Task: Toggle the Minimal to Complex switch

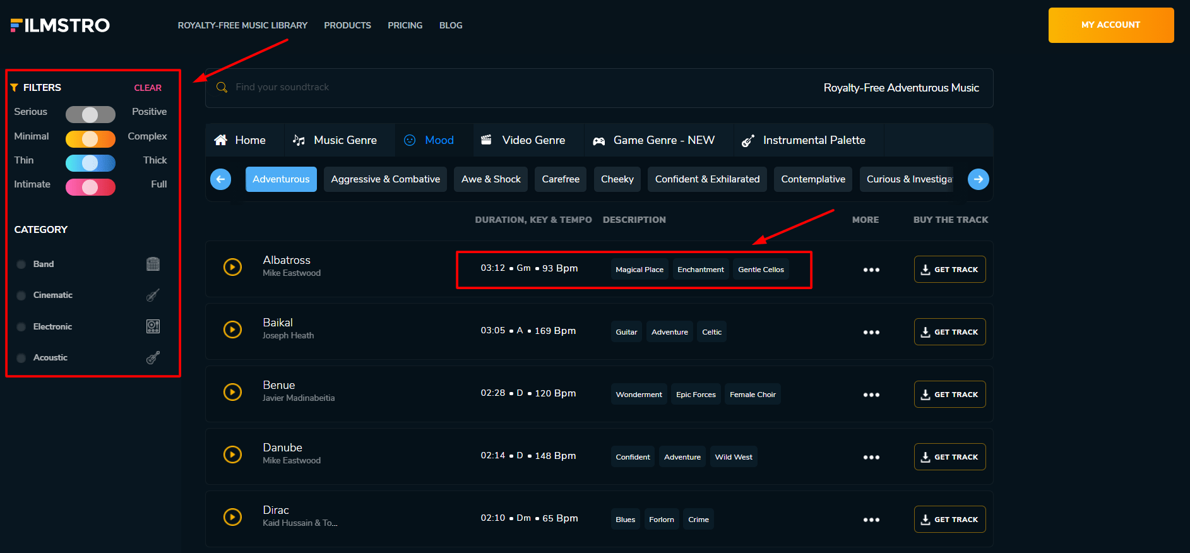Action: tap(90, 139)
